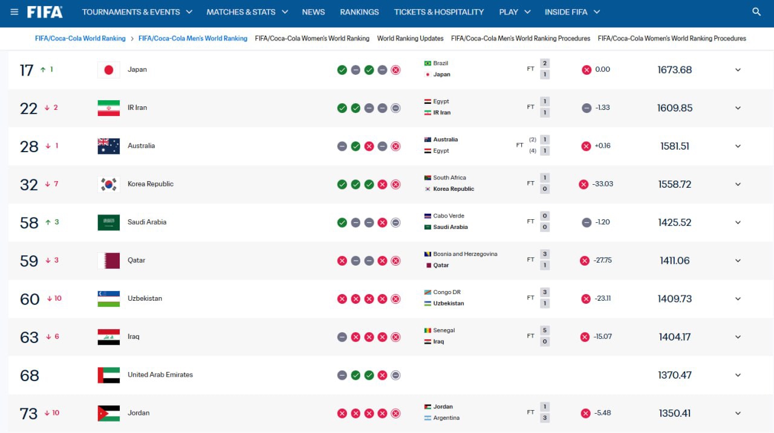Click Jordan's red loss indicator by -5.48

click(585, 413)
